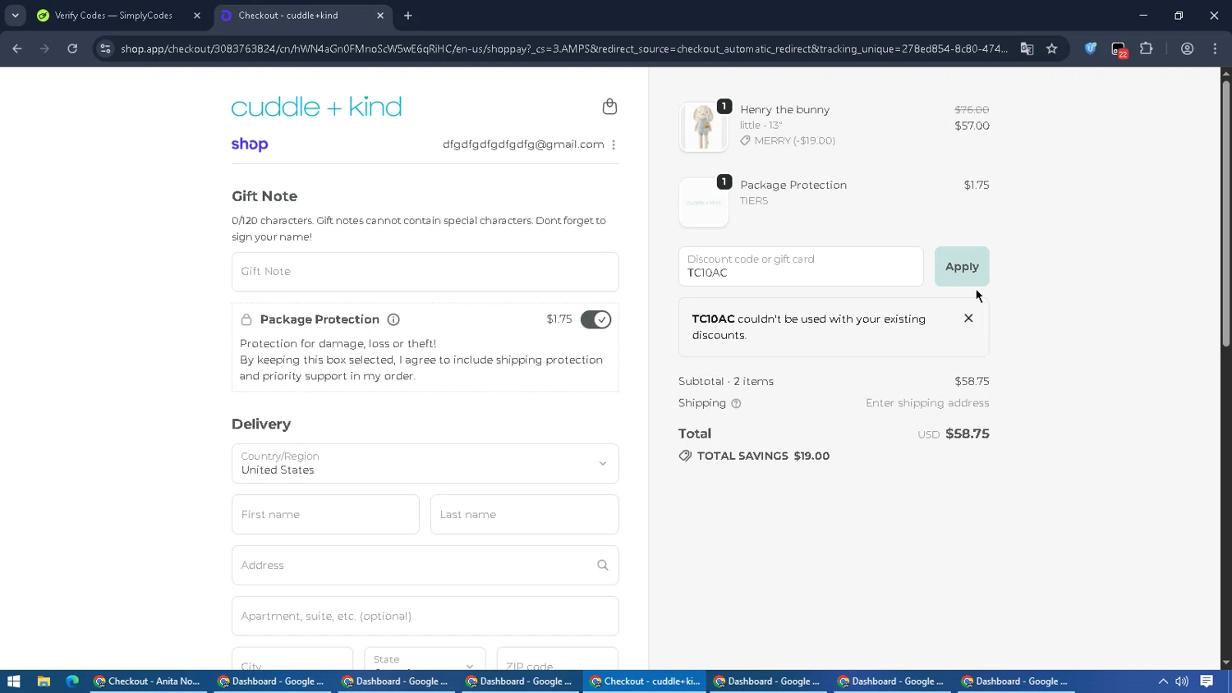Open File Explorer from the taskbar
This screenshot has width=1232, height=693.
(44, 681)
